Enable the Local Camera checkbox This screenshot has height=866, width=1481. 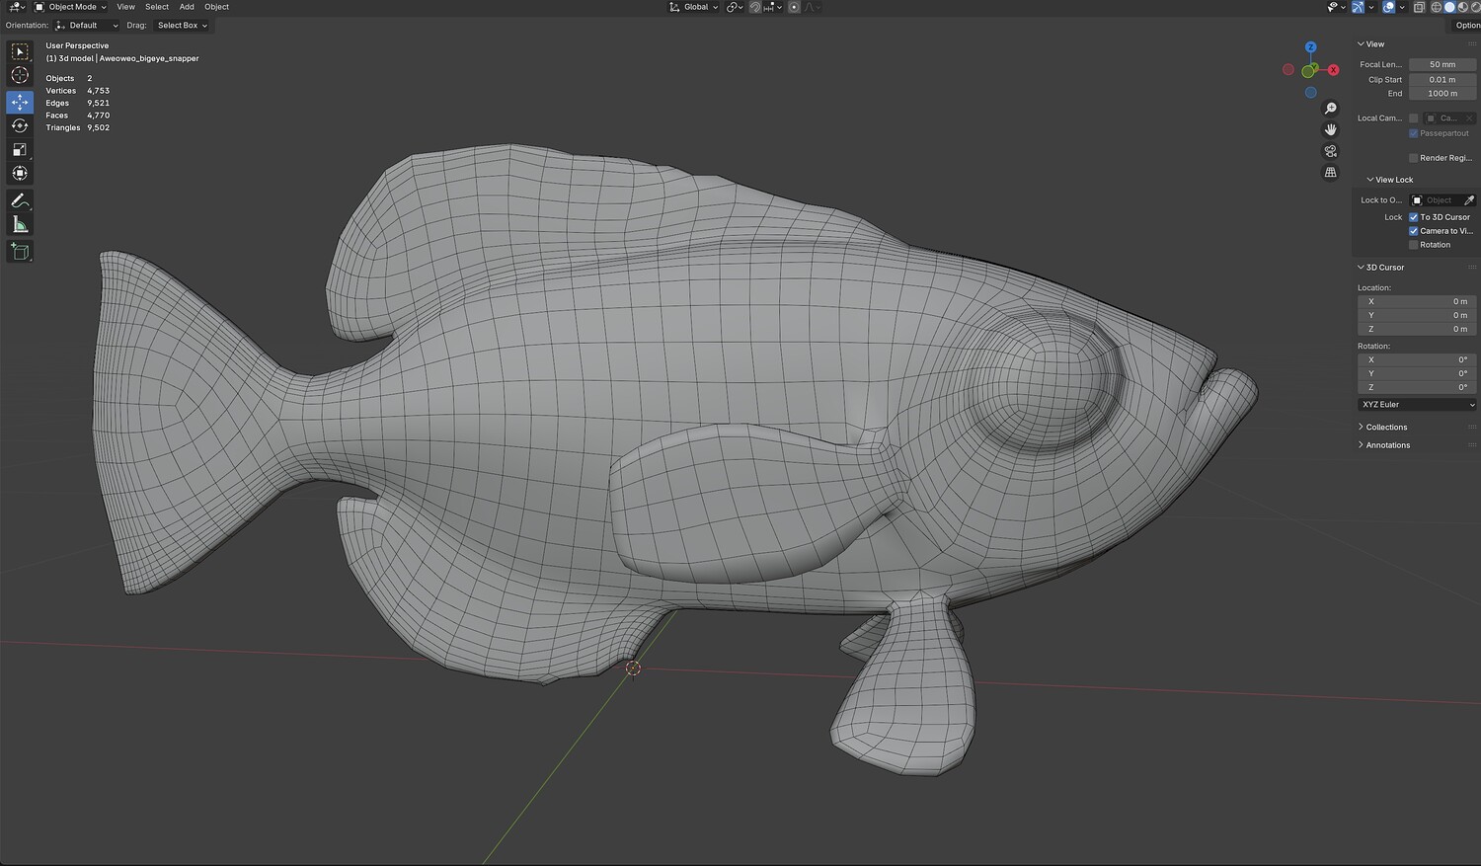(x=1414, y=118)
